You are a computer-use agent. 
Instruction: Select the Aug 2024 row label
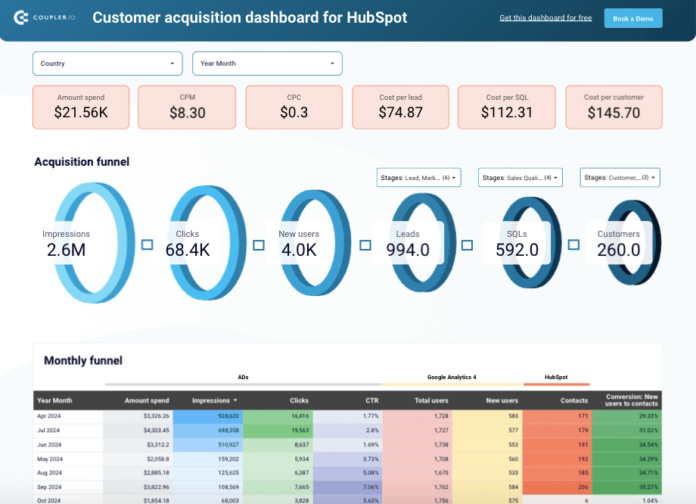pyautogui.click(x=49, y=473)
